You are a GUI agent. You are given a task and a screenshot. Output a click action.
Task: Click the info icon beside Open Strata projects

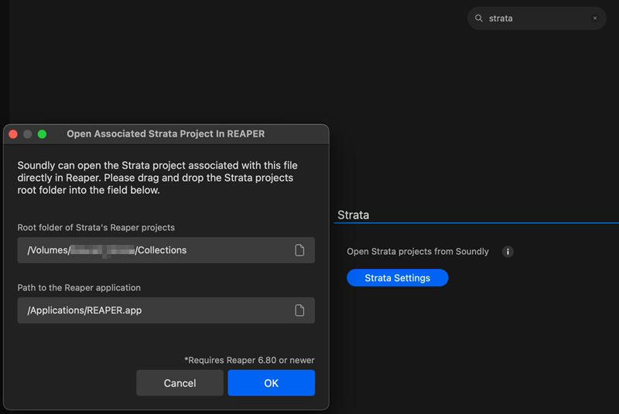[508, 252]
